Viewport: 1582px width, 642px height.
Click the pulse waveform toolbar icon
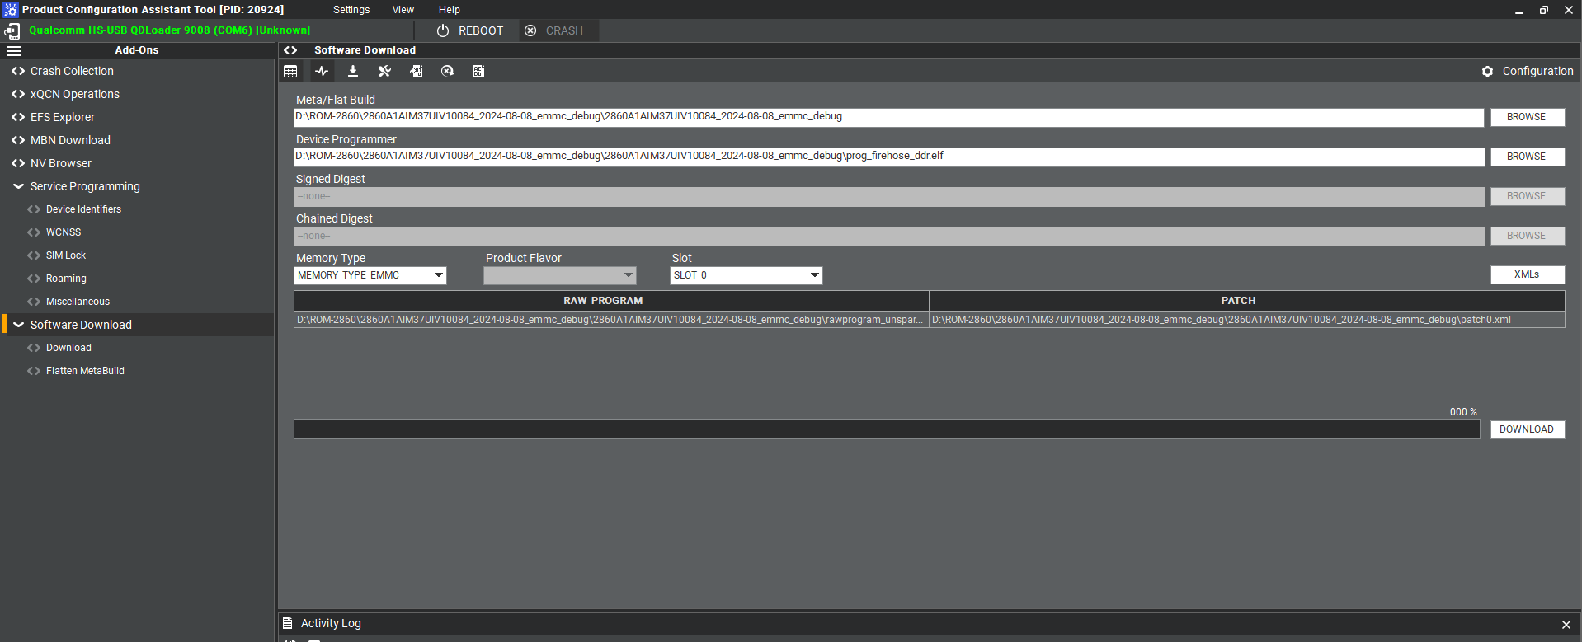click(322, 72)
